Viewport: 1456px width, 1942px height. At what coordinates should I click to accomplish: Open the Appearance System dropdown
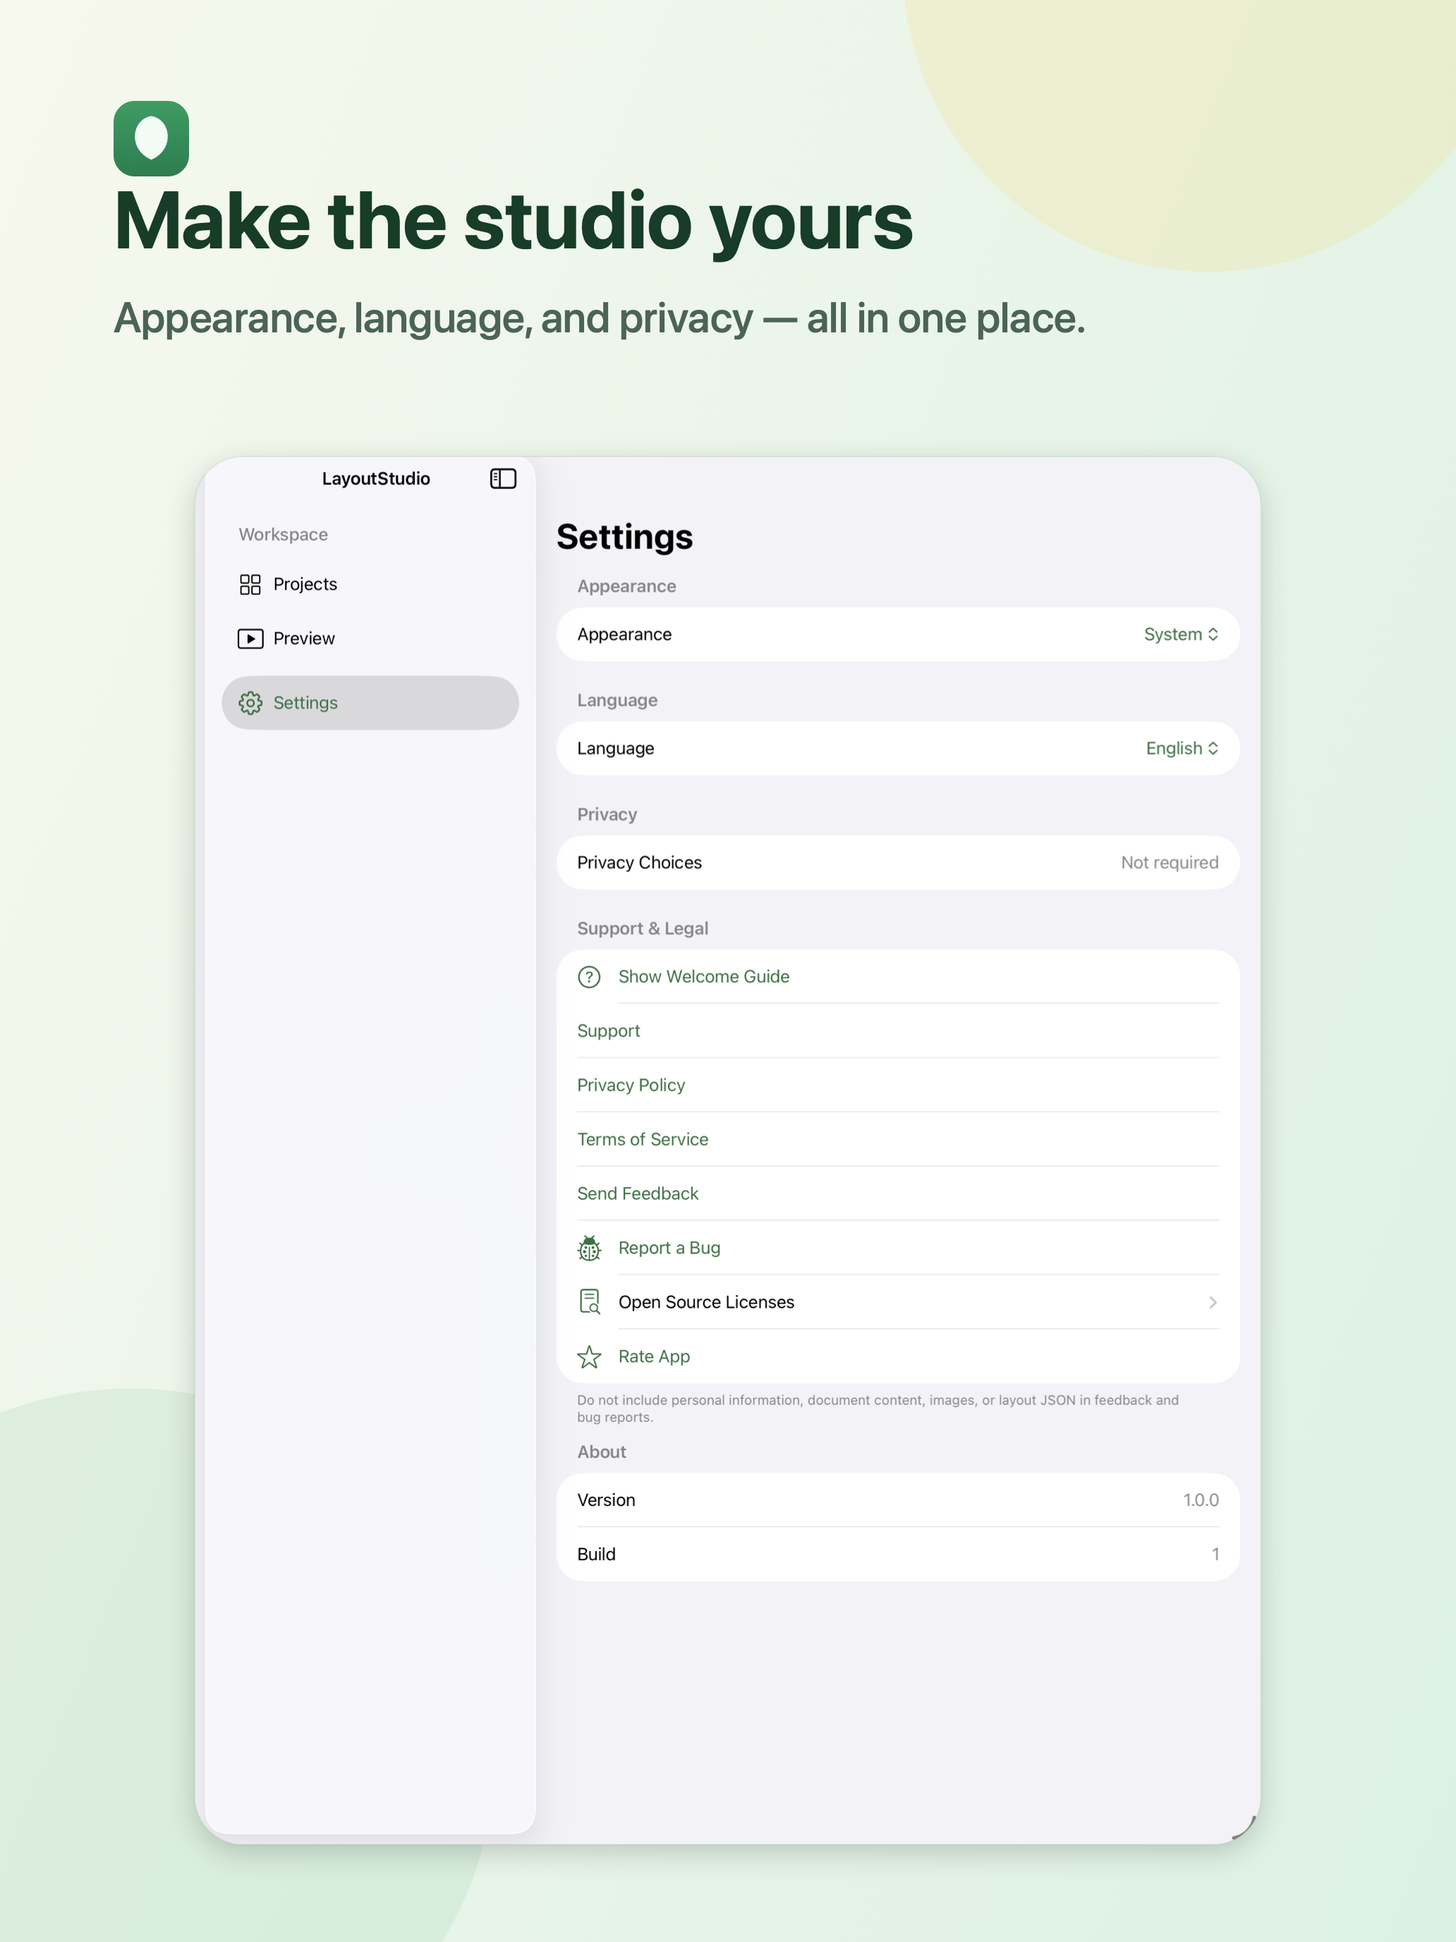1182,635
